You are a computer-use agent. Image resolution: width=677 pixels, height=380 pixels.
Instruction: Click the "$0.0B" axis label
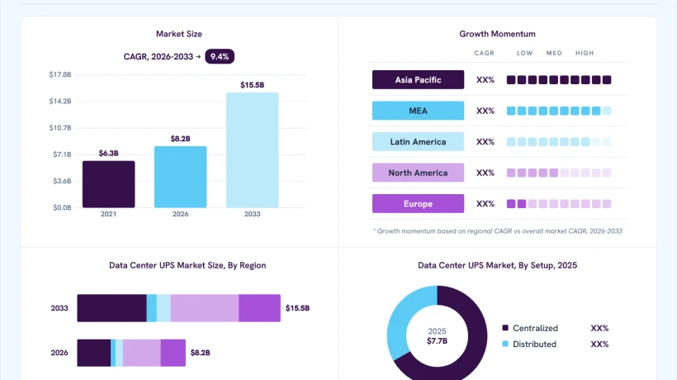pyautogui.click(x=62, y=207)
